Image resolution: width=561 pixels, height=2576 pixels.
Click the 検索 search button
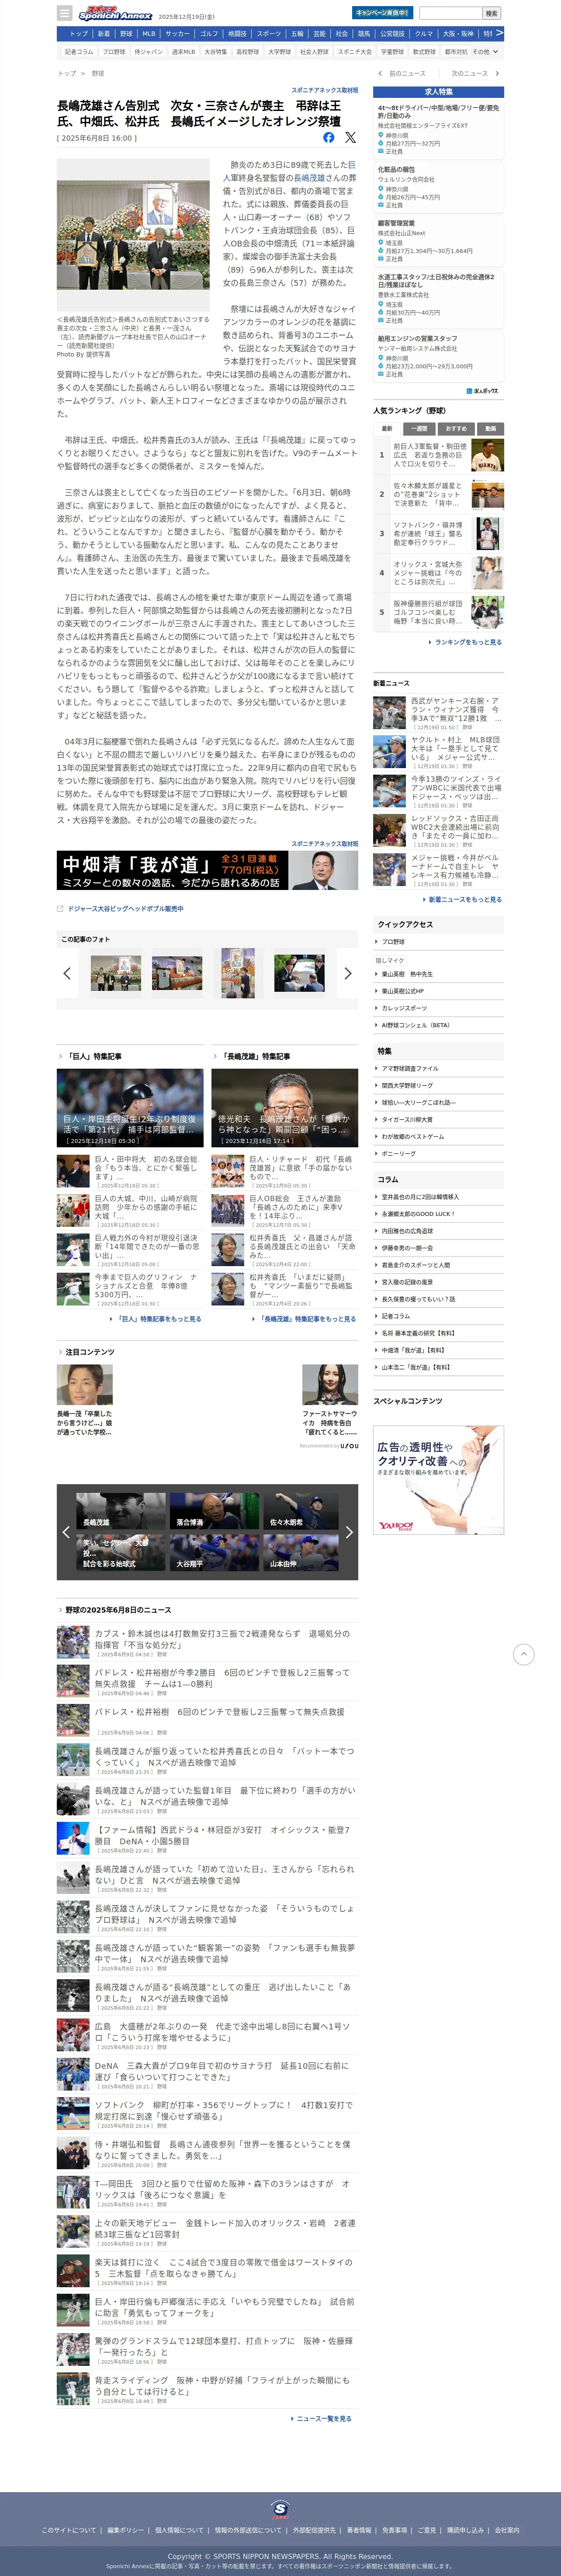coord(491,13)
